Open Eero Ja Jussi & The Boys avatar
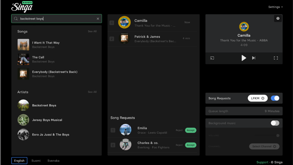Screen dimensions: 293x165 pyautogui.click(x=23, y=134)
